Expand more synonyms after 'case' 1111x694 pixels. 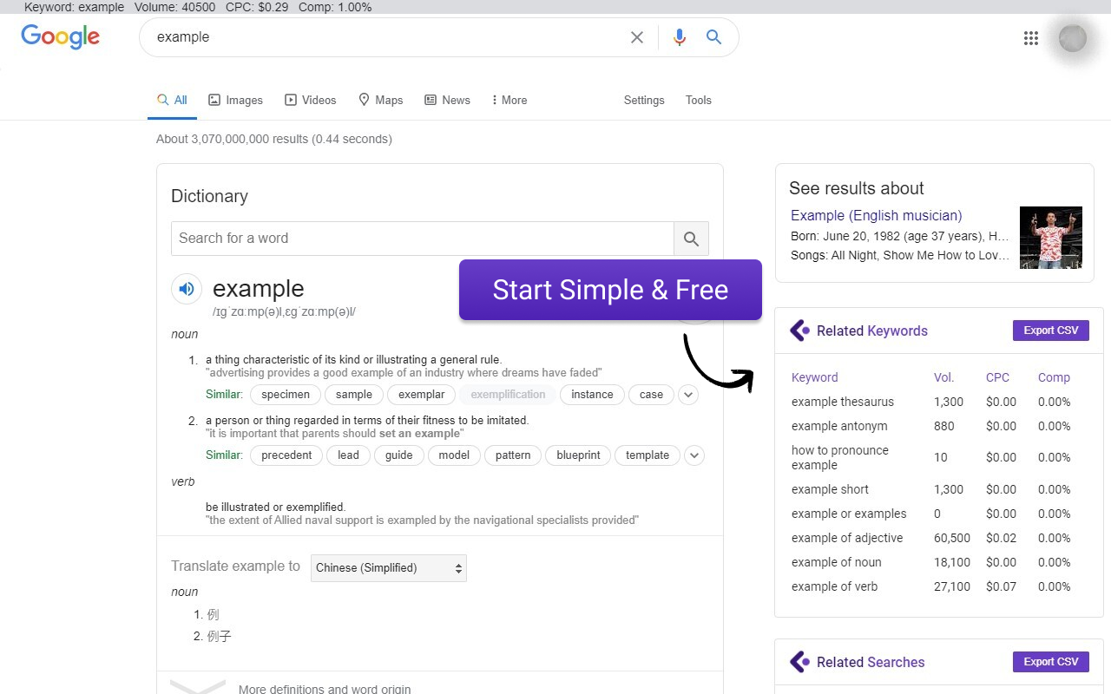[687, 395]
